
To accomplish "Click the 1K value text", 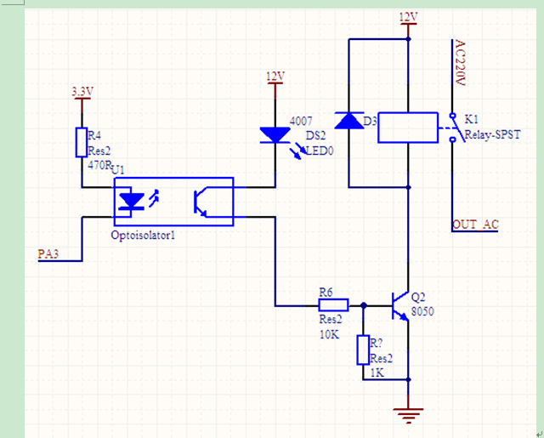I will pos(377,373).
